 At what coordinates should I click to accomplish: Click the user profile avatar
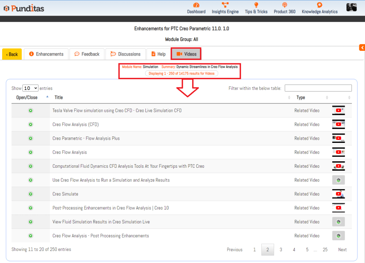351,7
